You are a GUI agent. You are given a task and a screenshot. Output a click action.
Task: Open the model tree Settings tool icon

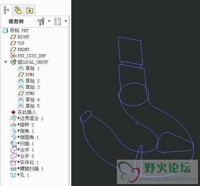pos(41,21)
